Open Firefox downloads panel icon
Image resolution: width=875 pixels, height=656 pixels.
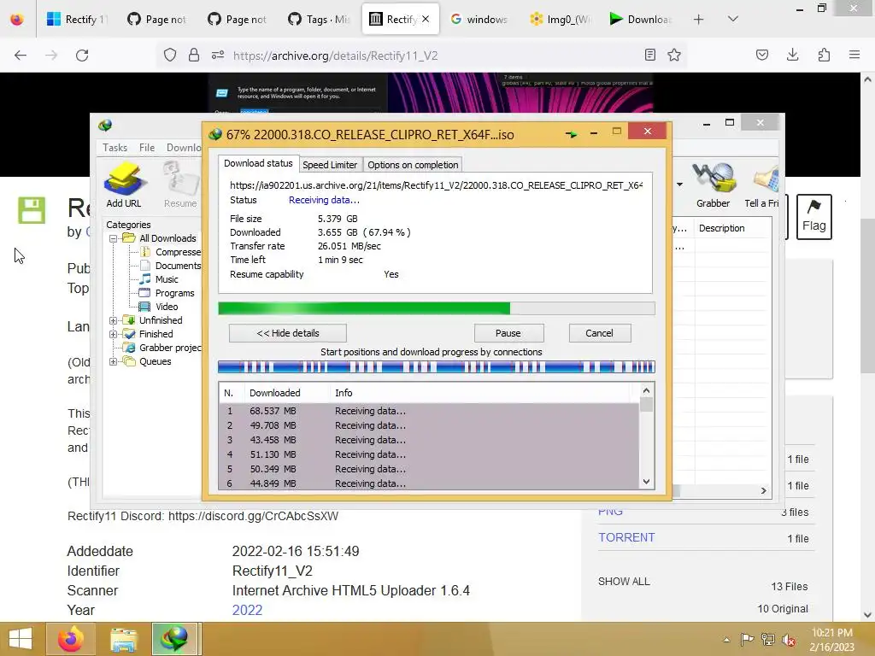pos(792,56)
